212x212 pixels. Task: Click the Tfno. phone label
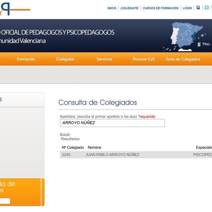[207, 44]
